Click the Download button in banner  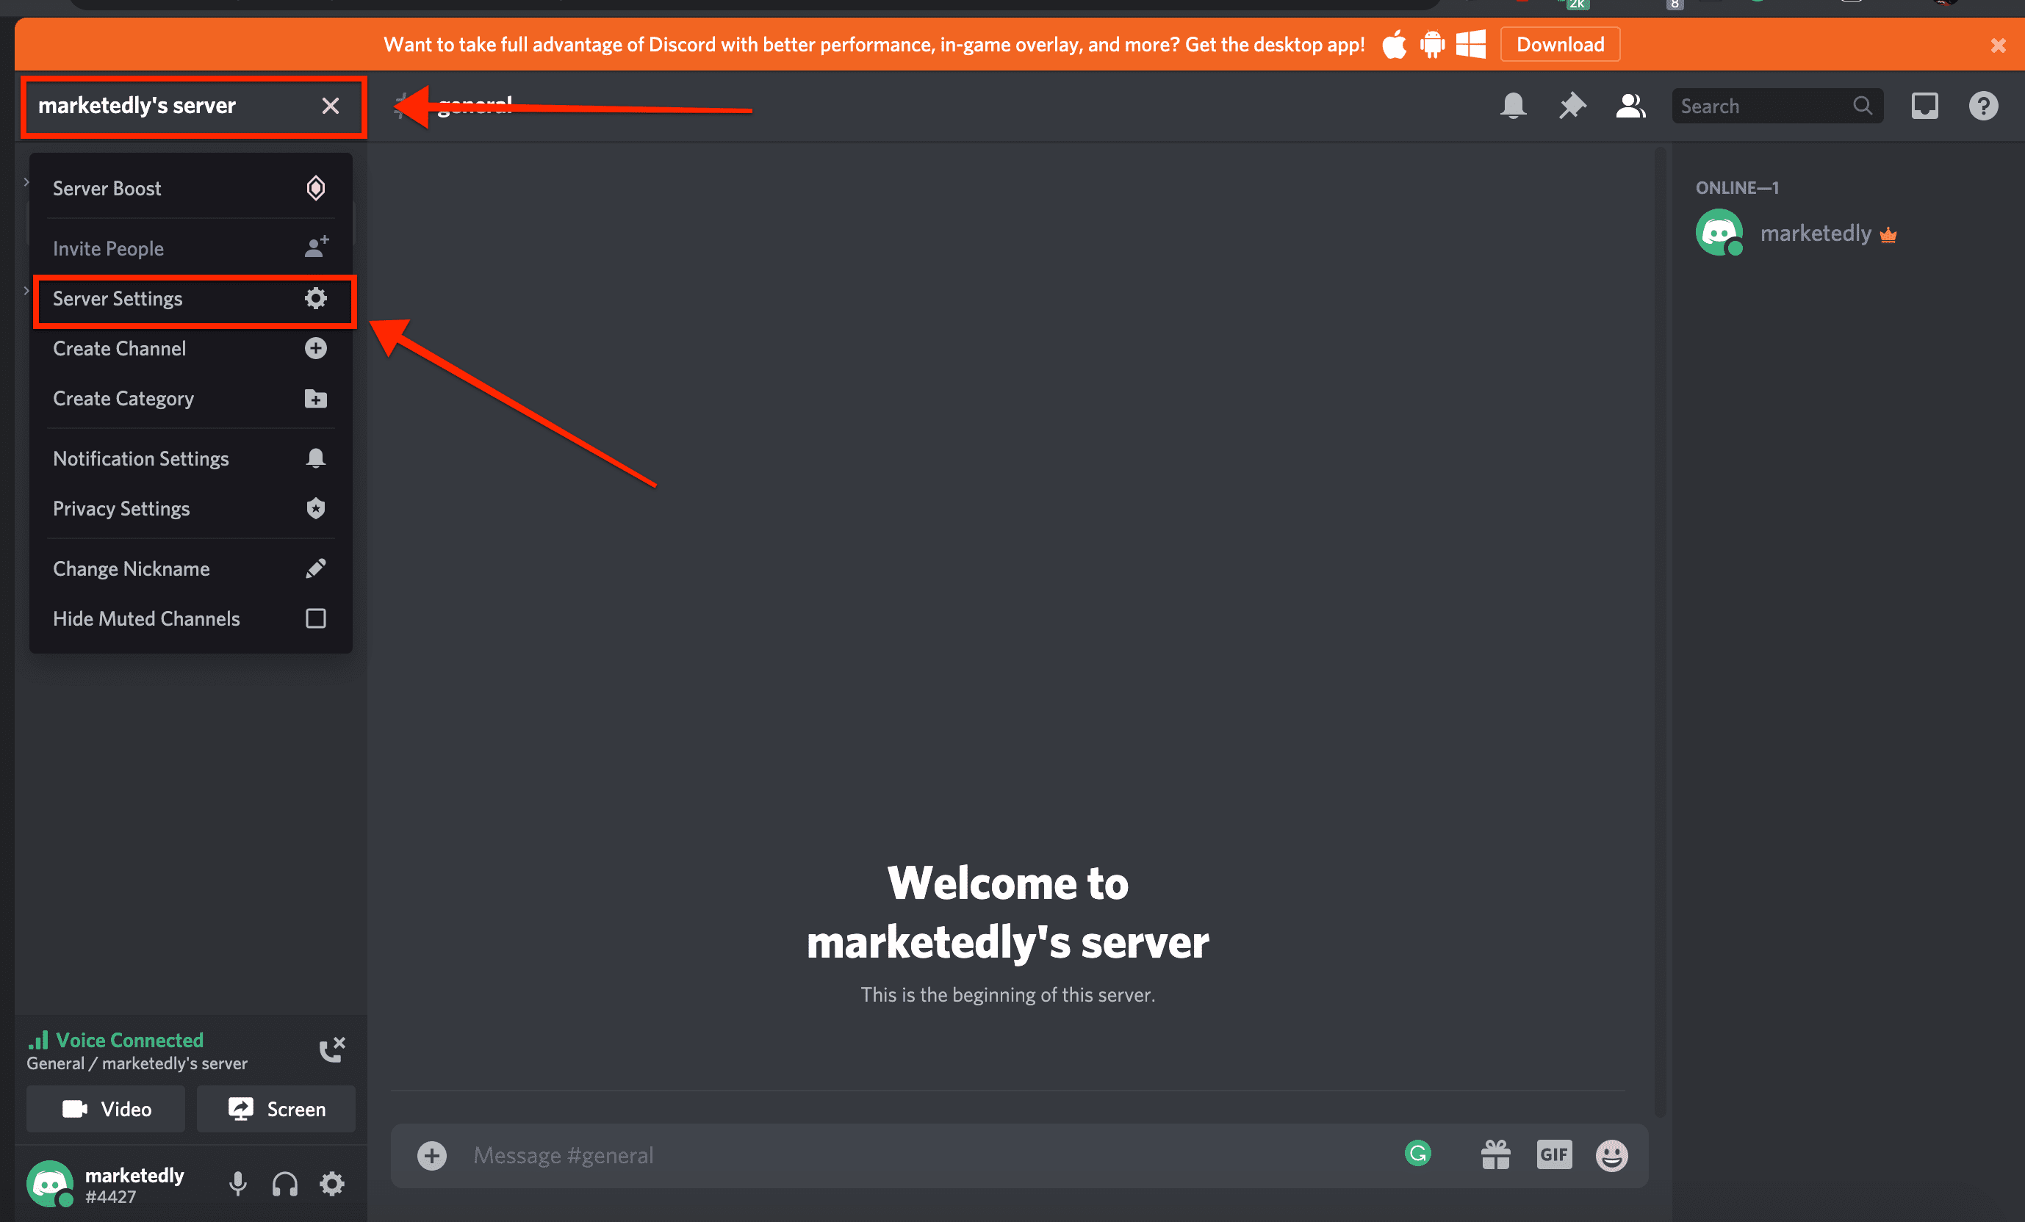(x=1560, y=44)
